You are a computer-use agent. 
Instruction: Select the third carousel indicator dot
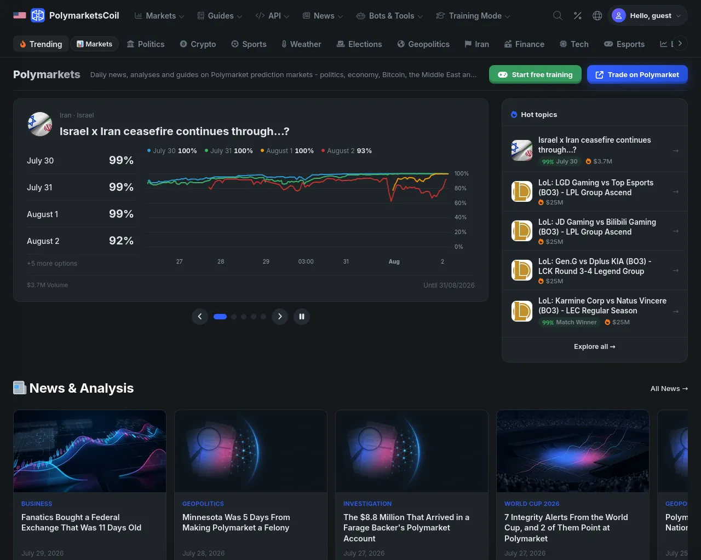click(x=244, y=317)
